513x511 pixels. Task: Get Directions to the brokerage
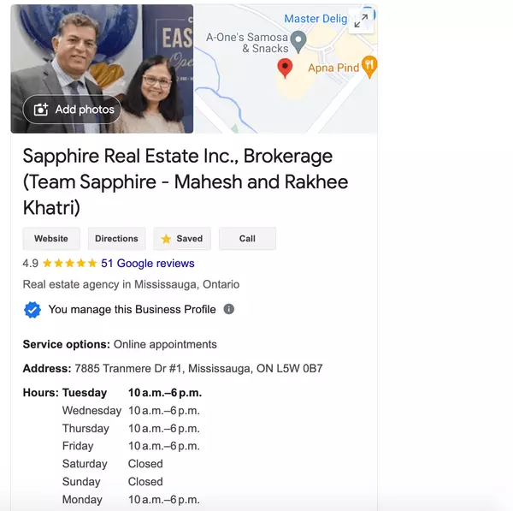pyautogui.click(x=116, y=239)
